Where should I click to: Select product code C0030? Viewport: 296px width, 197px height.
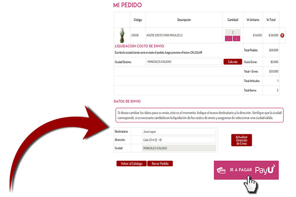pos(135,35)
